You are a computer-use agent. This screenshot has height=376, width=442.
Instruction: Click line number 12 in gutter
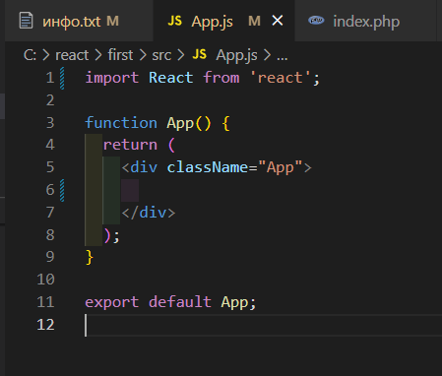45,325
